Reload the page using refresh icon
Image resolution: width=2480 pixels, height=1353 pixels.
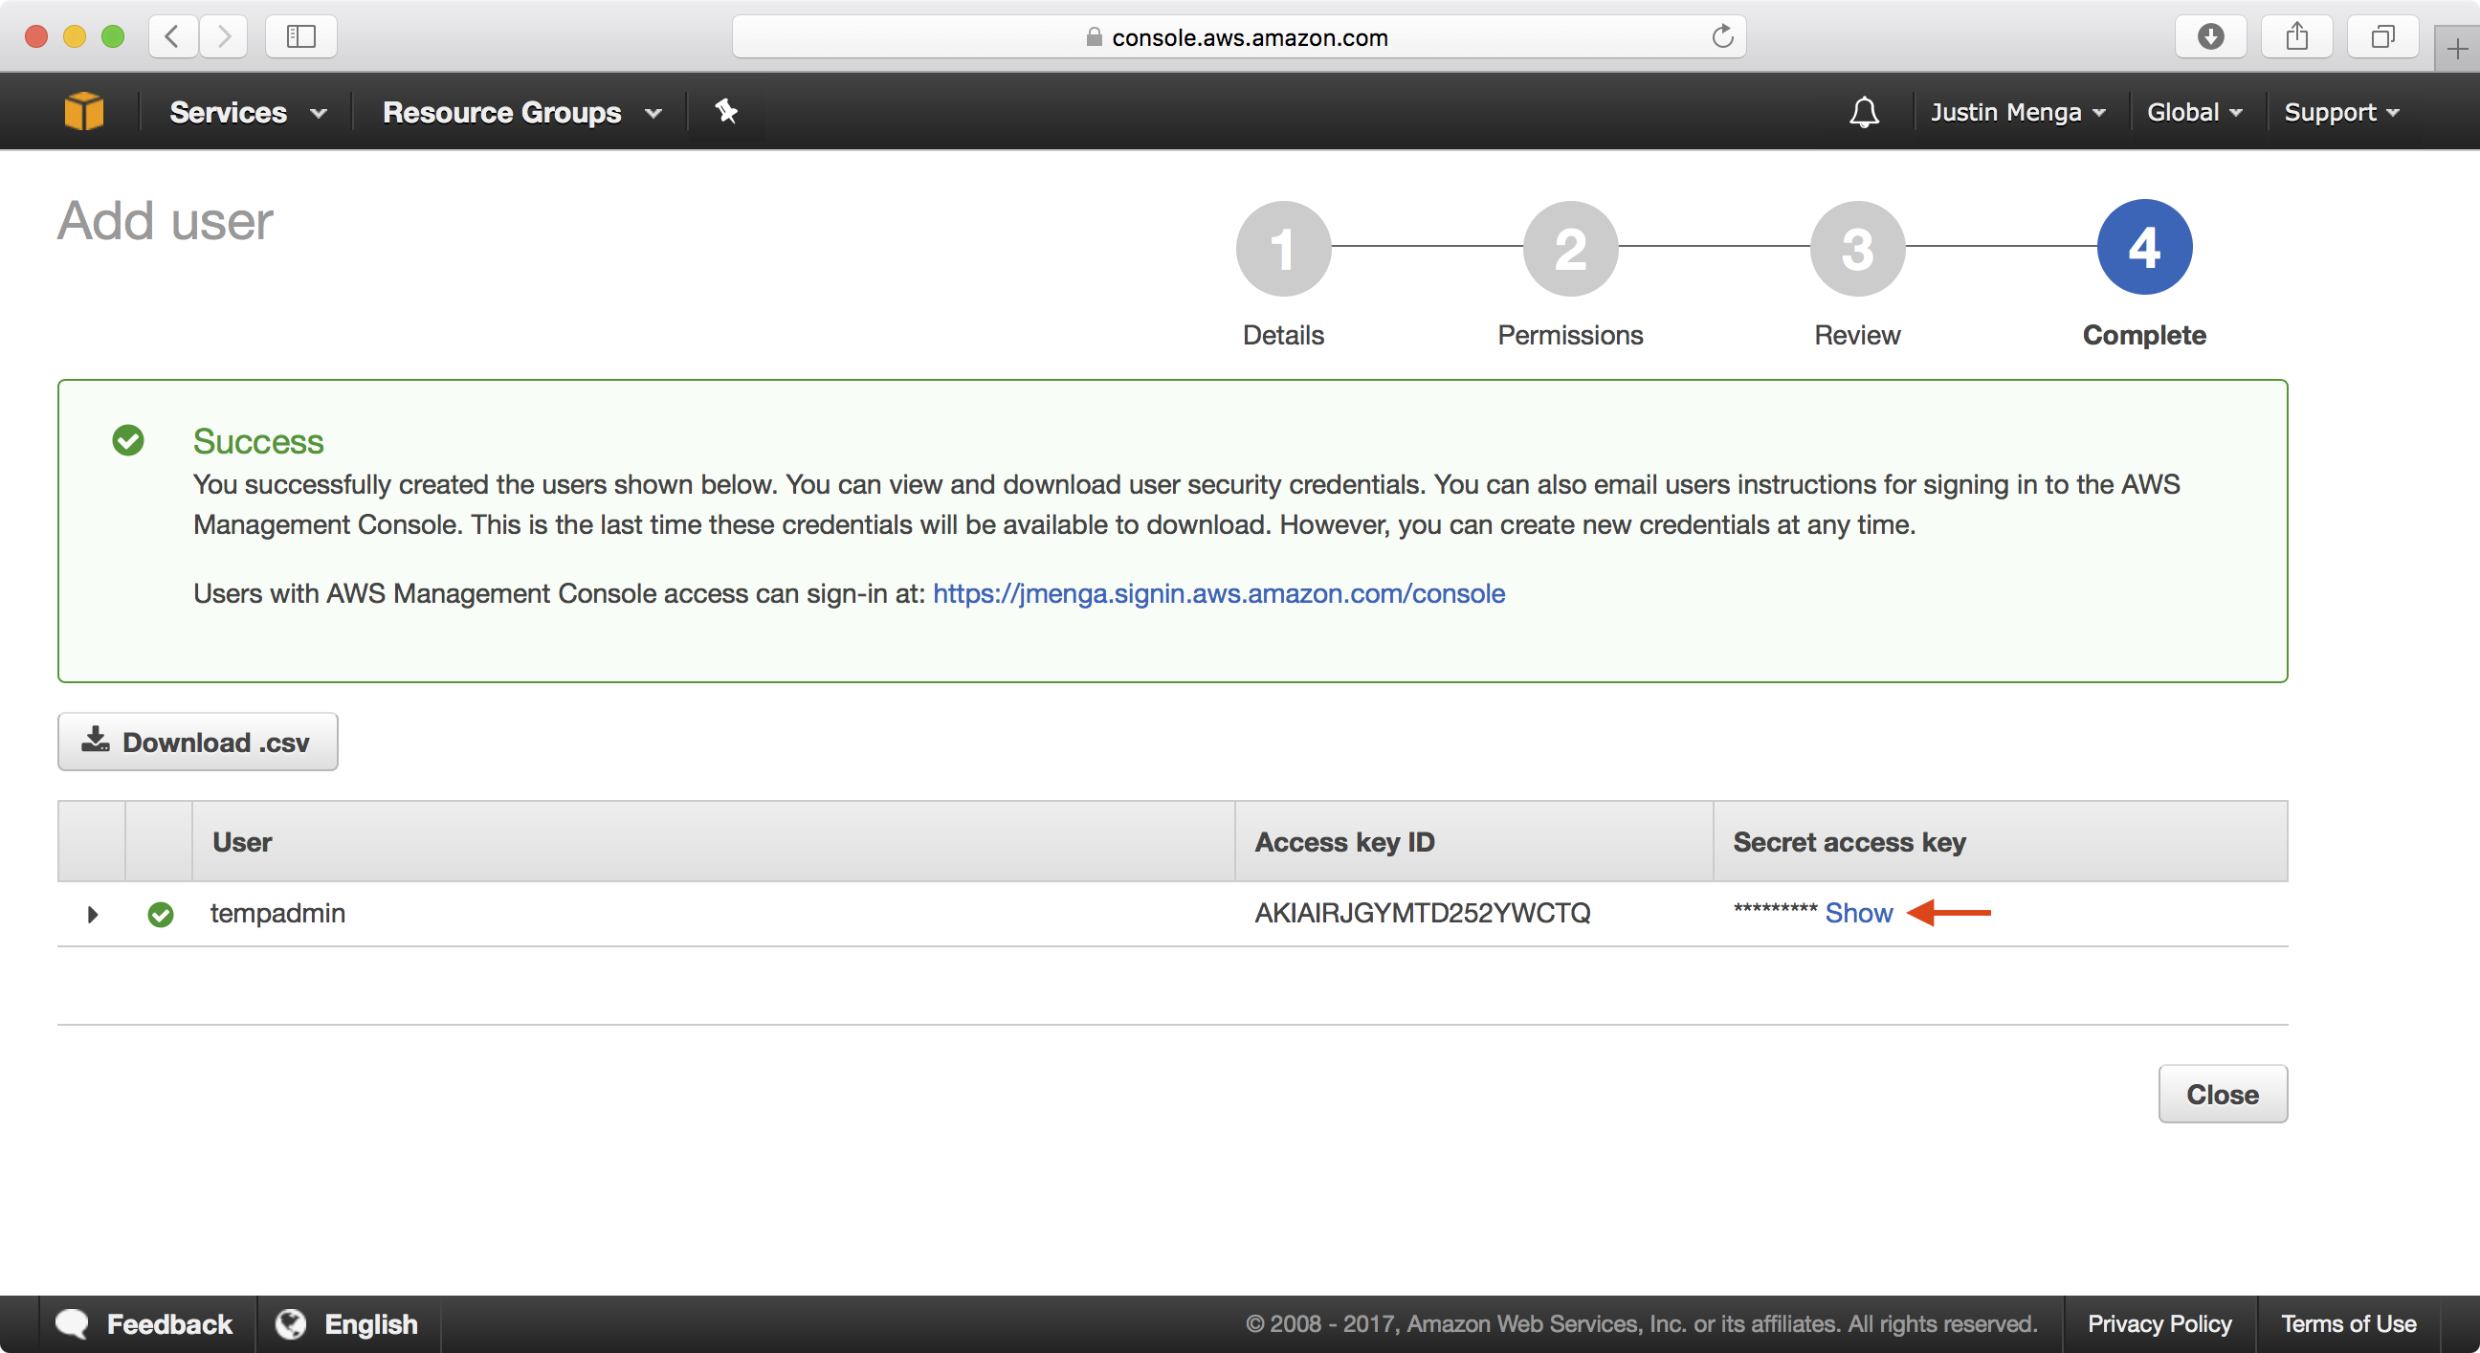point(1722,36)
